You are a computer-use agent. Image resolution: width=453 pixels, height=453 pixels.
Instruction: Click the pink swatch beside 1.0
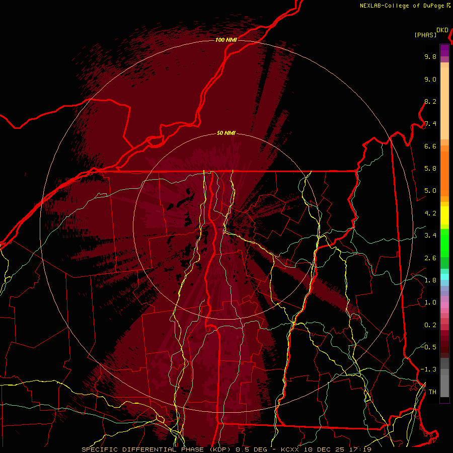click(444, 305)
